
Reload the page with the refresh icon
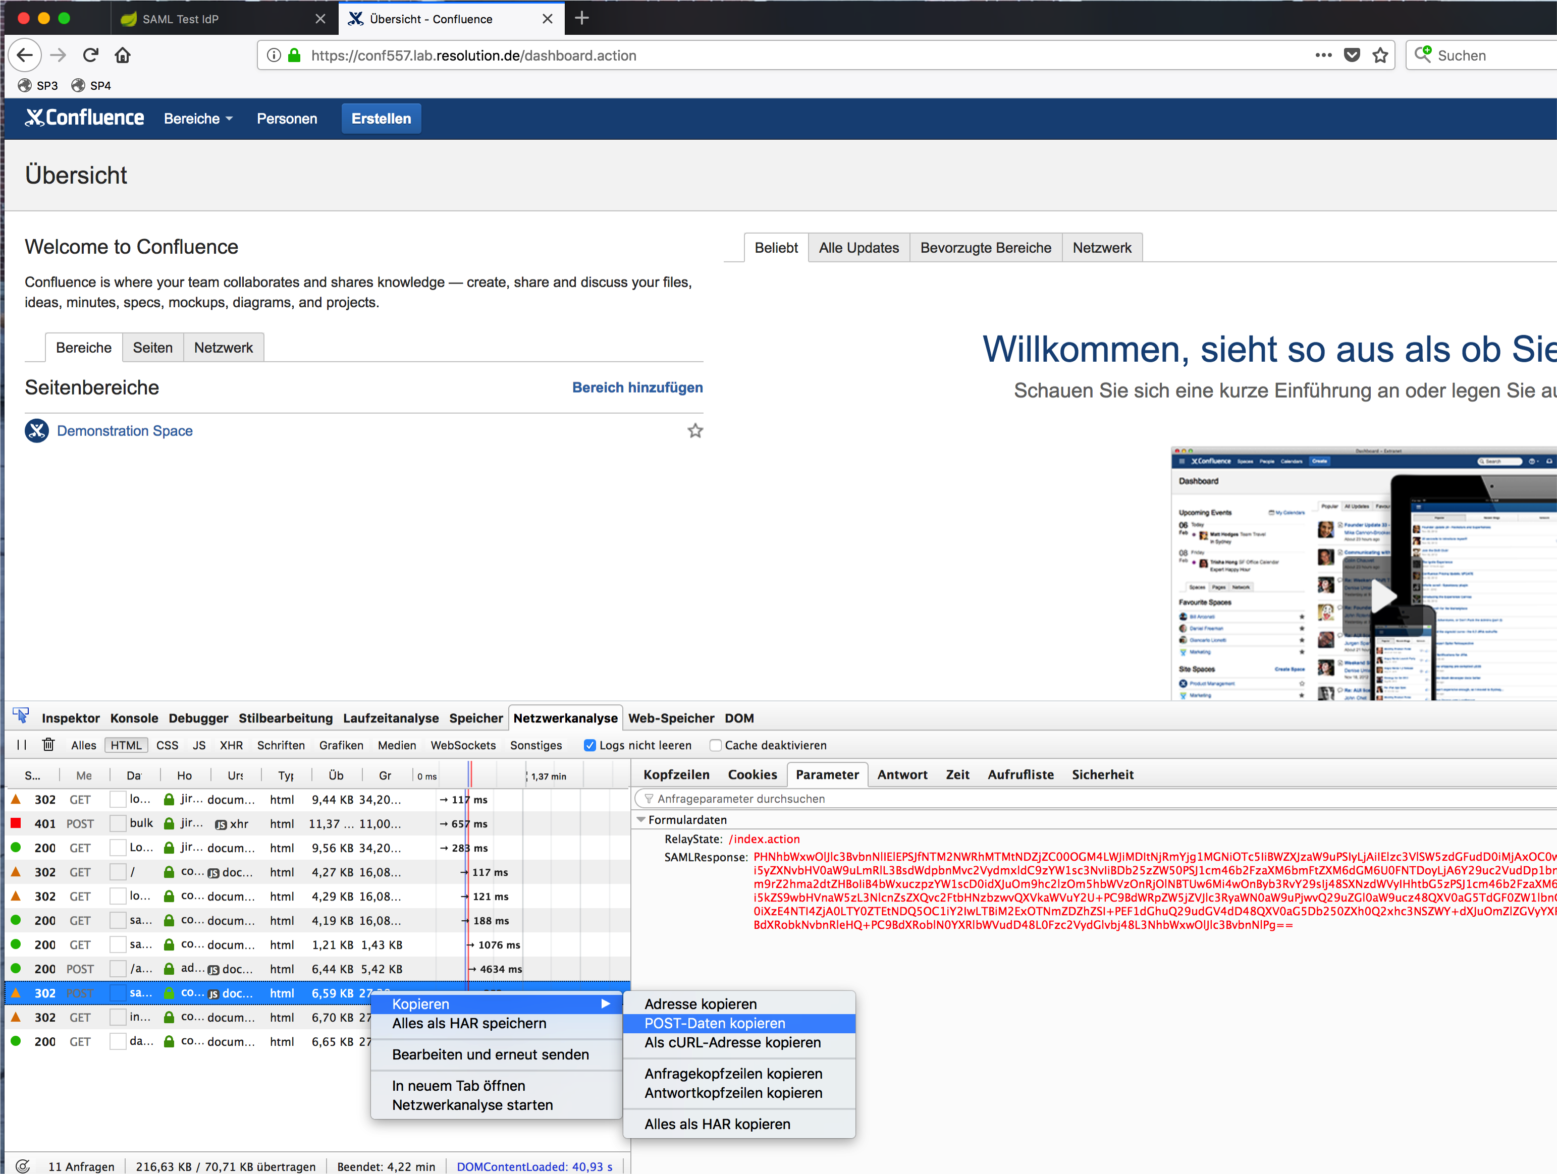point(91,55)
